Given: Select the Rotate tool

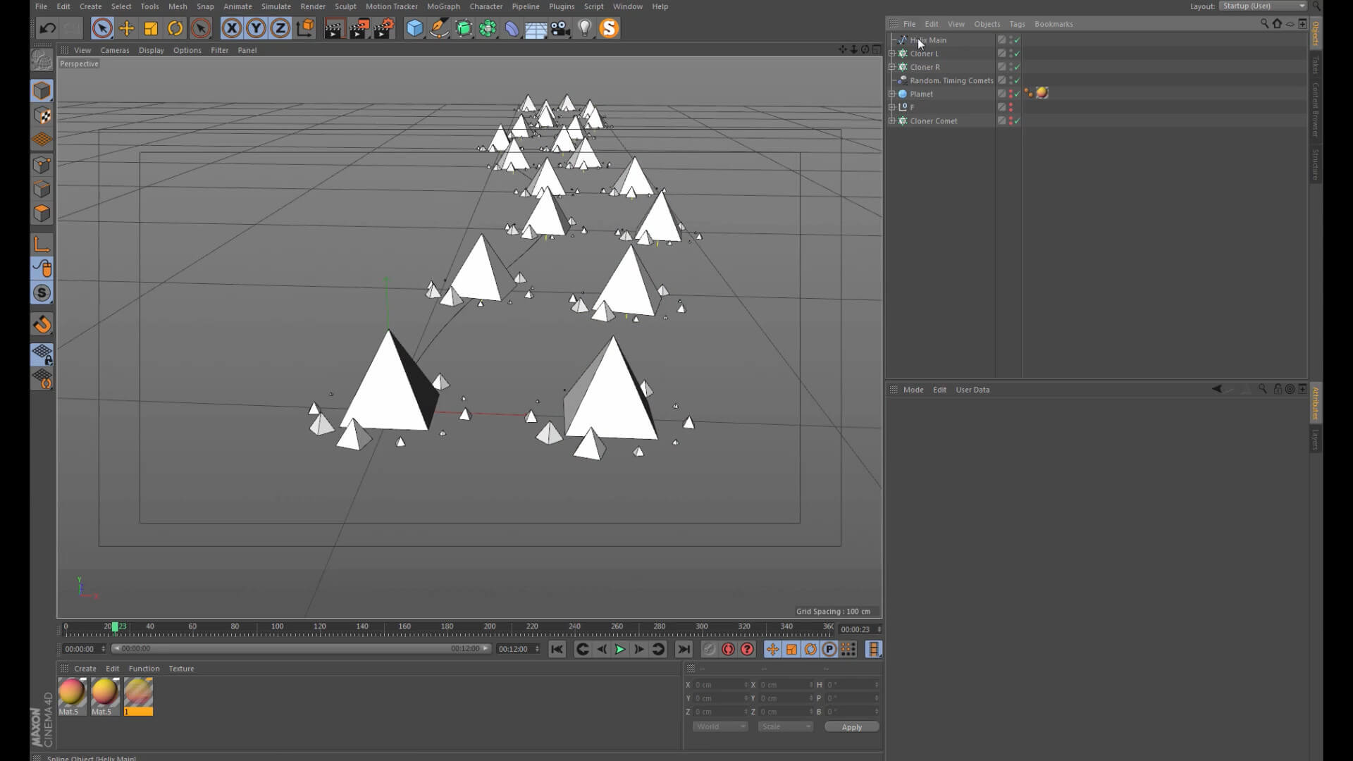Looking at the screenshot, I should click(x=175, y=28).
